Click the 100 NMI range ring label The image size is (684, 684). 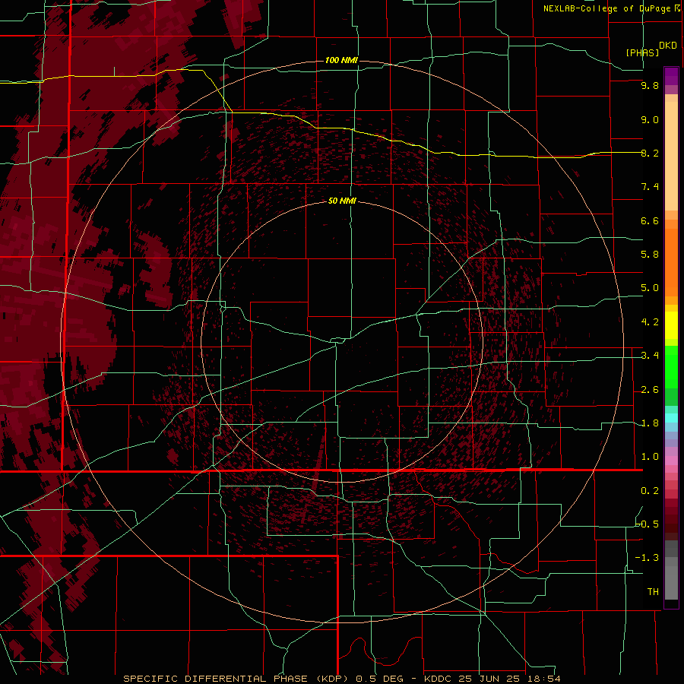tap(341, 60)
